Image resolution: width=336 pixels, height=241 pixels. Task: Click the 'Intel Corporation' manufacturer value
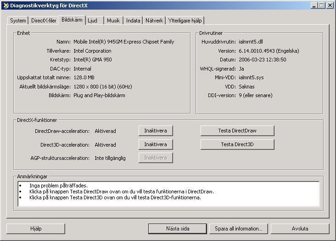click(x=92, y=51)
